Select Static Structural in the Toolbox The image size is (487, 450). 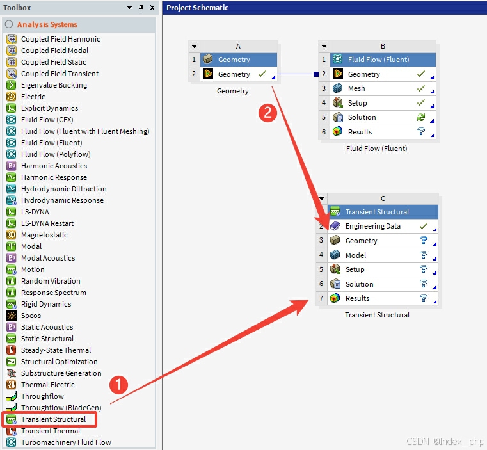(47, 339)
